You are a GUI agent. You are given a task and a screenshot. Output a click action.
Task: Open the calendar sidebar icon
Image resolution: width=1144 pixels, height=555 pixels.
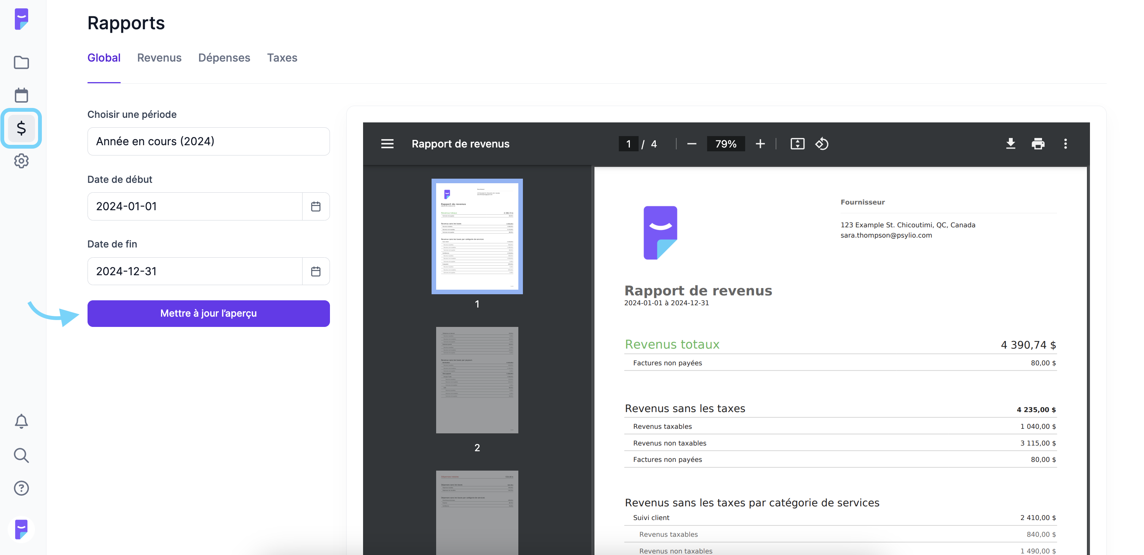tap(21, 95)
